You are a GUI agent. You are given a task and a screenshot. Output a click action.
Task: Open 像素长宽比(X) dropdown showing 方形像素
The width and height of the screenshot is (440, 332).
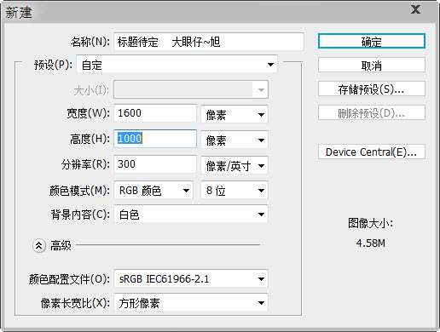tap(191, 303)
